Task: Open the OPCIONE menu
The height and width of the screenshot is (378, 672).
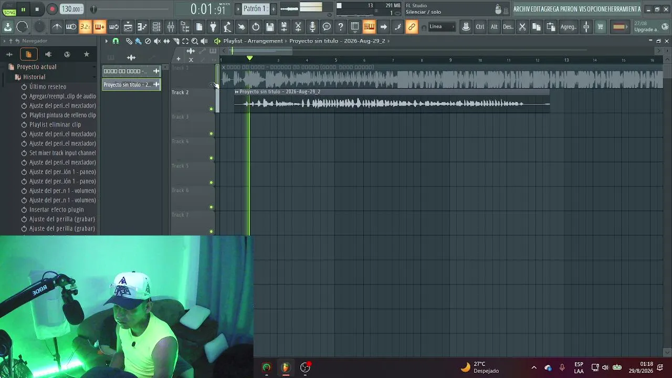Action: click(x=598, y=9)
